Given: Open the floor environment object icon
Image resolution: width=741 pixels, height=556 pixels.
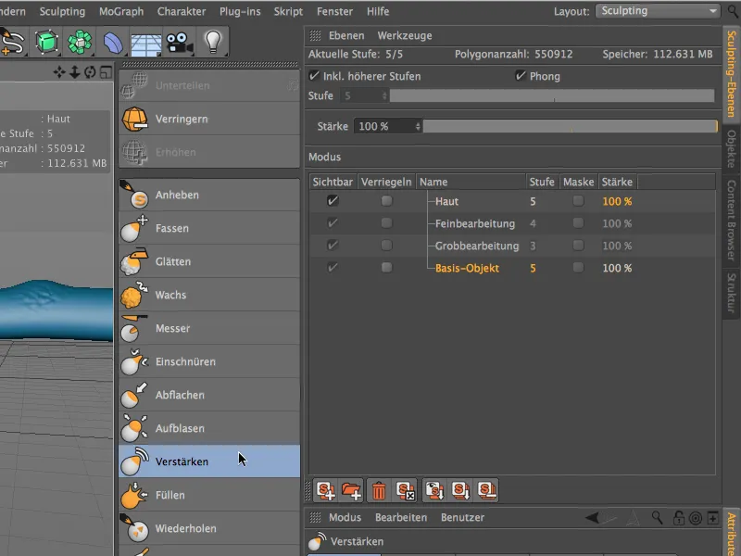Looking at the screenshot, I should (146, 44).
